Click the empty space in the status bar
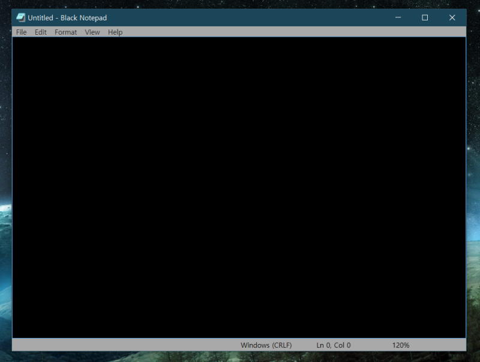The height and width of the screenshot is (362, 480). 120,345
